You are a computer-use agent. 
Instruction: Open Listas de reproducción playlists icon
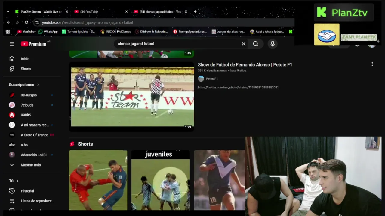(x=12, y=201)
